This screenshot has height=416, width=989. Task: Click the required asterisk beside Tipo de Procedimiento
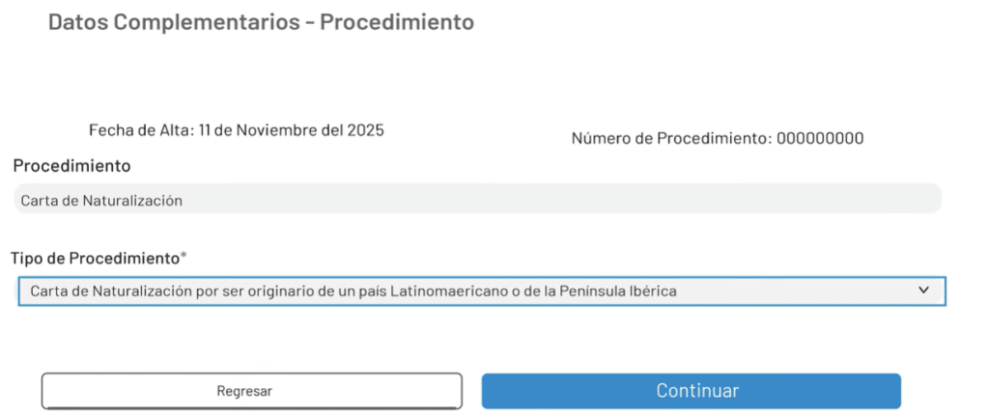coord(184,257)
